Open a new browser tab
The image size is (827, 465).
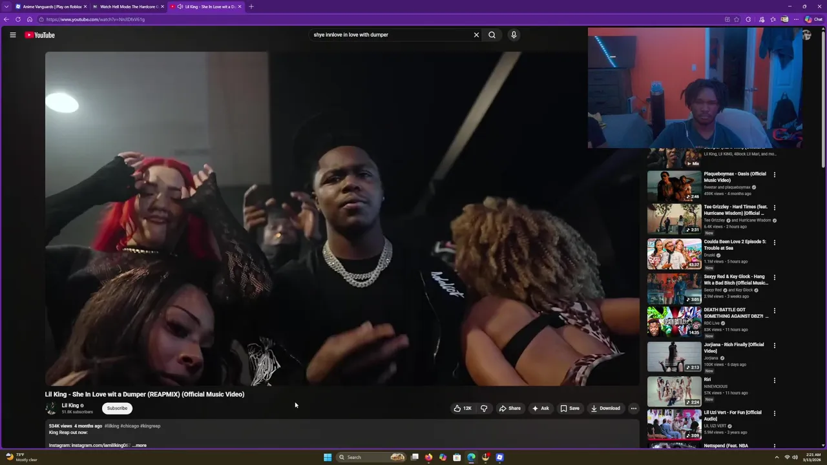pos(251,6)
